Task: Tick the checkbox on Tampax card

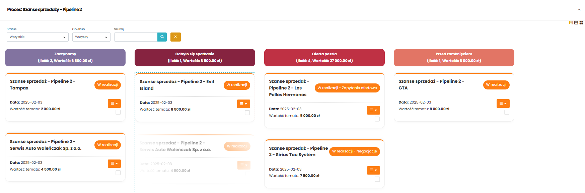Action: pyautogui.click(x=118, y=112)
